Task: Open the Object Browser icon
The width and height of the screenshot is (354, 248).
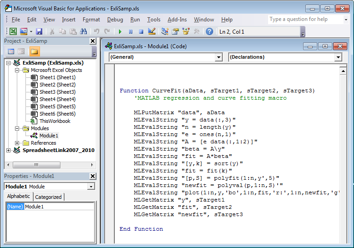Action: [186, 31]
